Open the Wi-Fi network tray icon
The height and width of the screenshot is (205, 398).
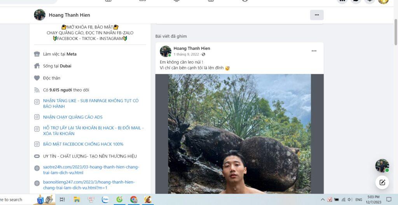coord(344,200)
